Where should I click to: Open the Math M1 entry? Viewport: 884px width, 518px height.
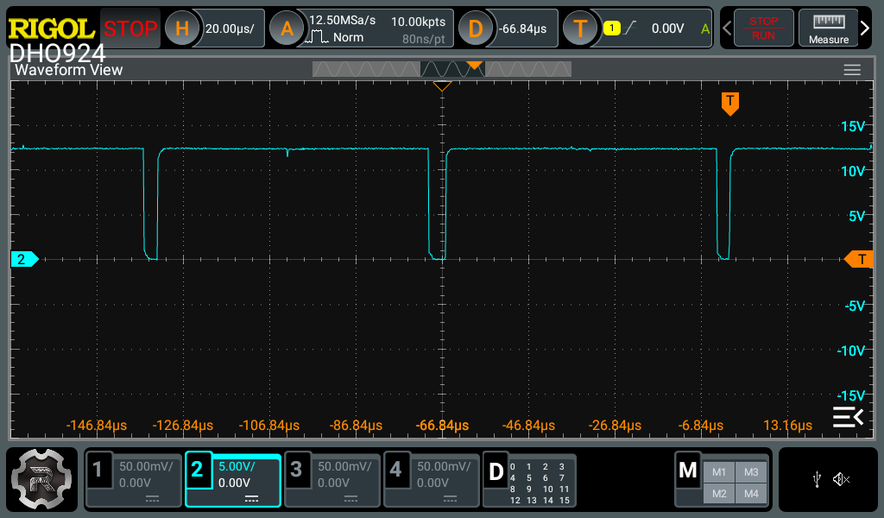719,471
